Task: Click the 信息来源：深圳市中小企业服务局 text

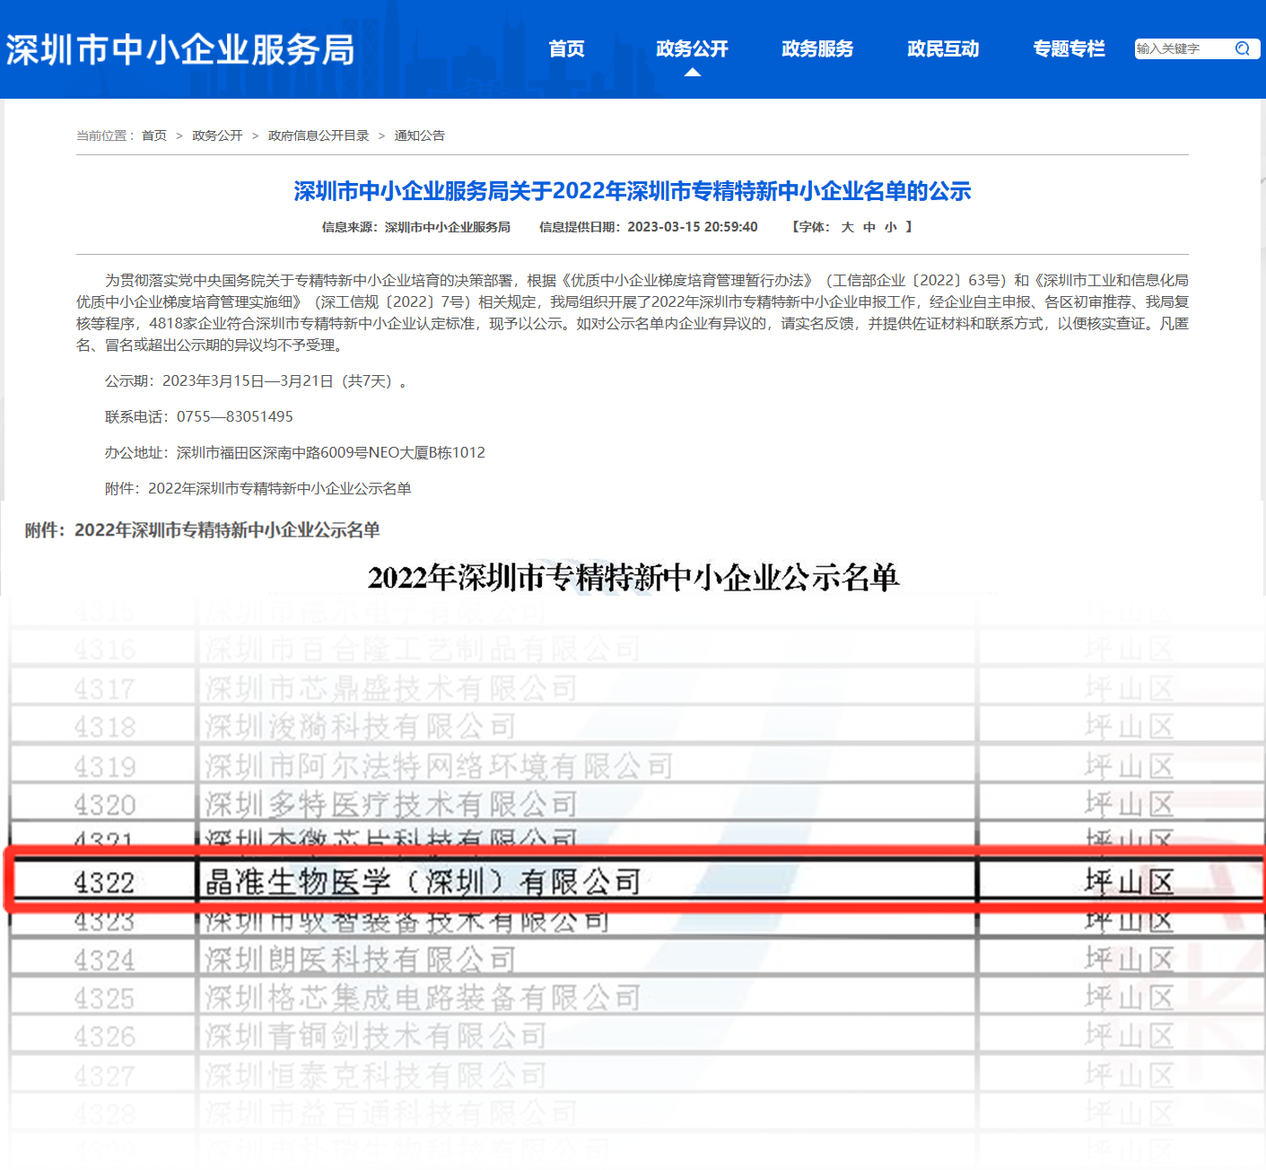Action: click(416, 227)
